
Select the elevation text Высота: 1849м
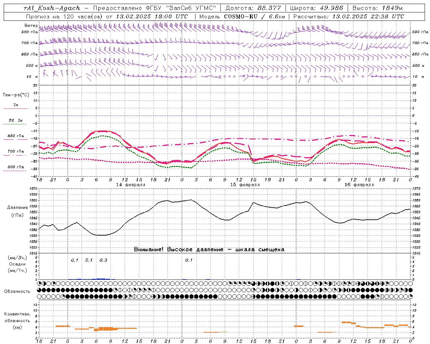tap(377, 8)
